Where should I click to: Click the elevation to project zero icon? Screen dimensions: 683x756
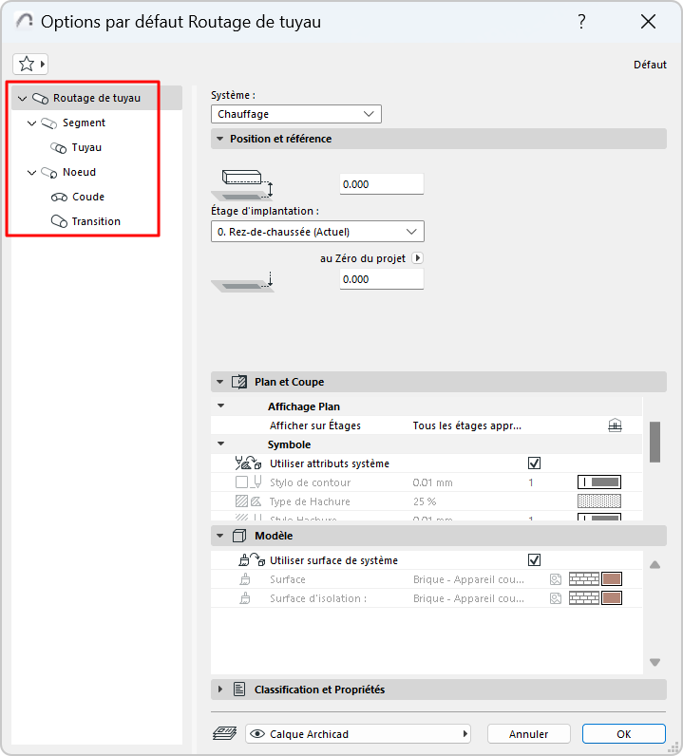click(x=243, y=281)
